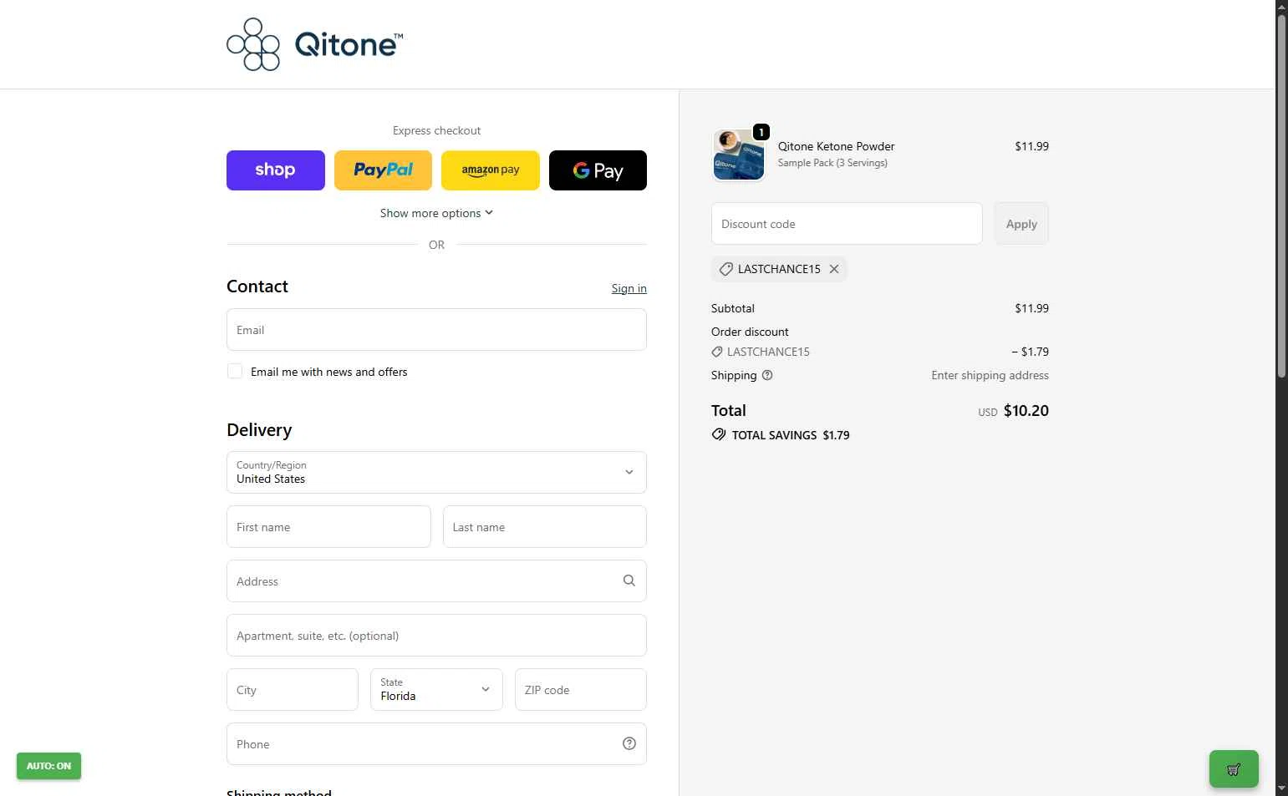The width and height of the screenshot is (1288, 796).
Task: Click the page vertical scrollbar thumb
Action: point(1281,196)
